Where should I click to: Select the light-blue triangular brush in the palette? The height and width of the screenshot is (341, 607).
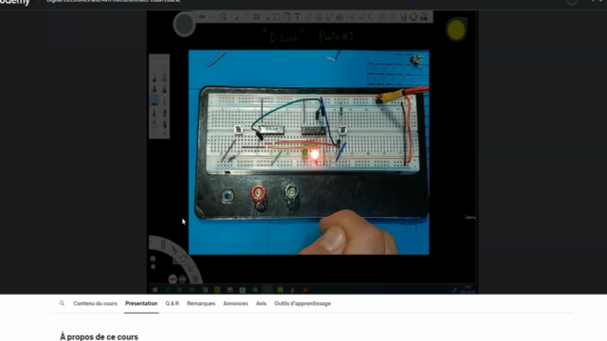tap(155, 124)
